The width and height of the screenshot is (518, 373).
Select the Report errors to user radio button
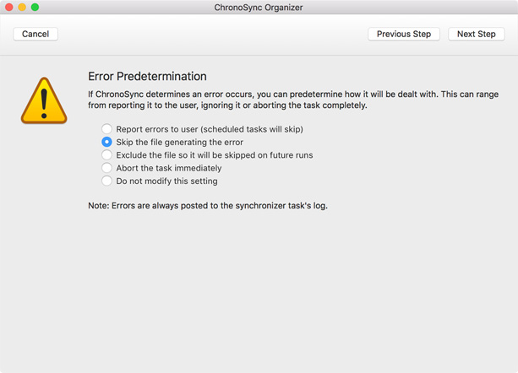[106, 129]
